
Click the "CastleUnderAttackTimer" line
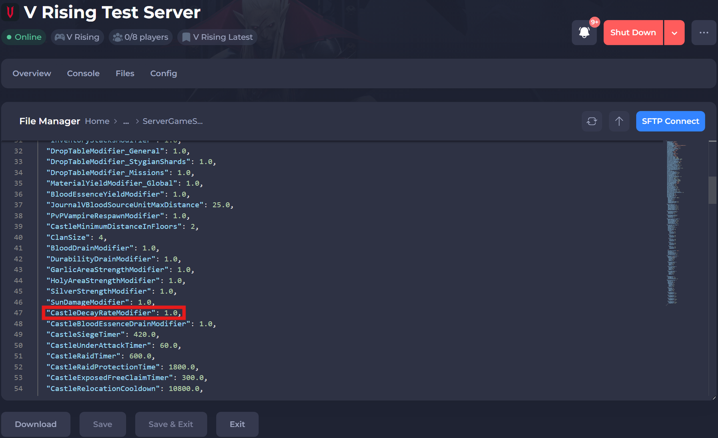[x=114, y=345]
